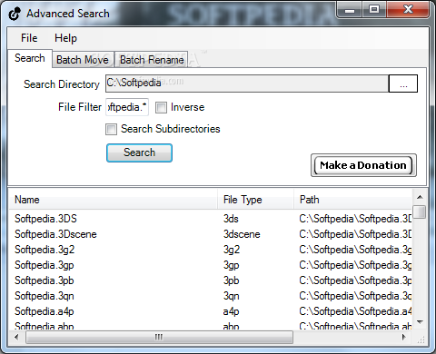
Task: Click the vertical scrollbar up arrow
Action: [x=420, y=197]
